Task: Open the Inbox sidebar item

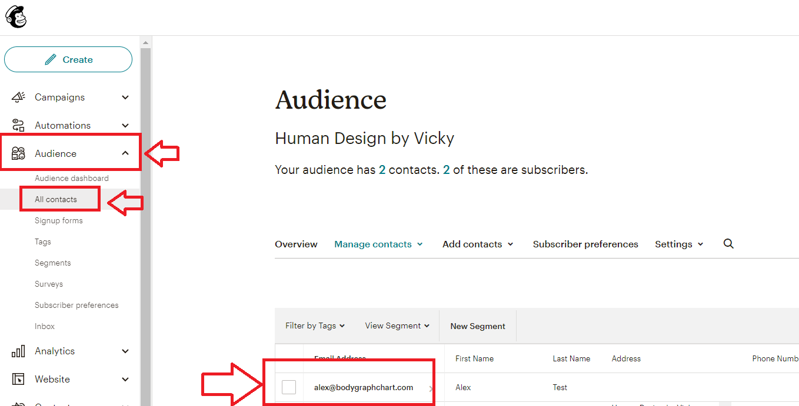Action: [45, 326]
